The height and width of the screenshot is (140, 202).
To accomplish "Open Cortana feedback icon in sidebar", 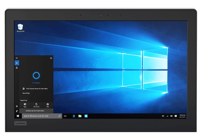I will [17, 111].
